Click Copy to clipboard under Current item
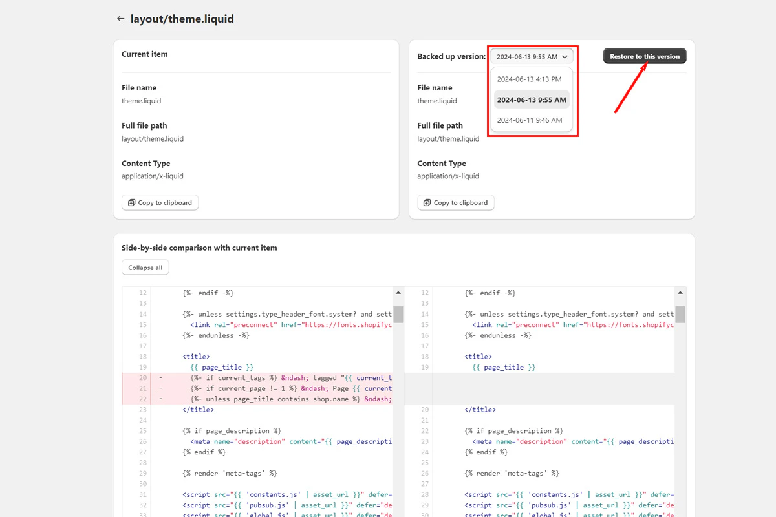776x517 pixels. 160,202
